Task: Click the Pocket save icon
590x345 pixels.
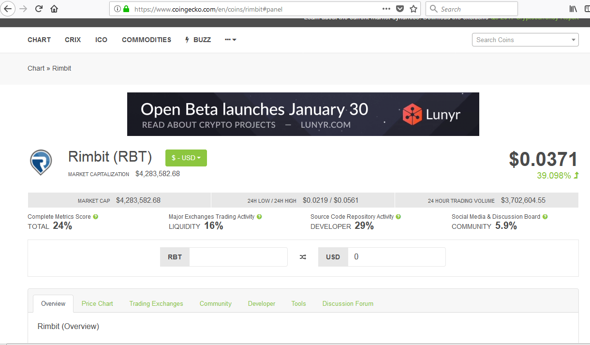Action: [x=400, y=9]
